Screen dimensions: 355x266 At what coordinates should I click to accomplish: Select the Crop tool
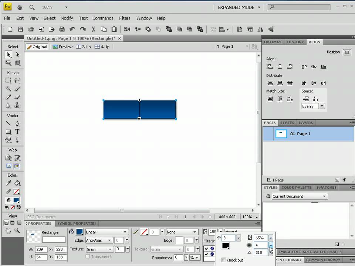tap(17, 63)
